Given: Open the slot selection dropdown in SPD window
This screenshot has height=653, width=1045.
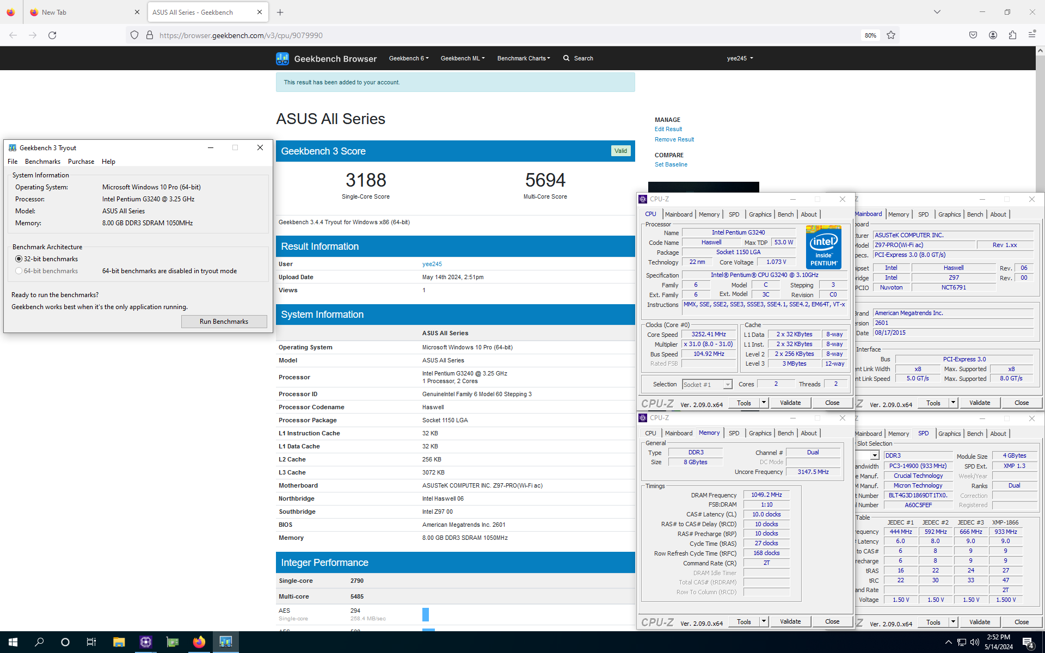Looking at the screenshot, I should point(874,455).
